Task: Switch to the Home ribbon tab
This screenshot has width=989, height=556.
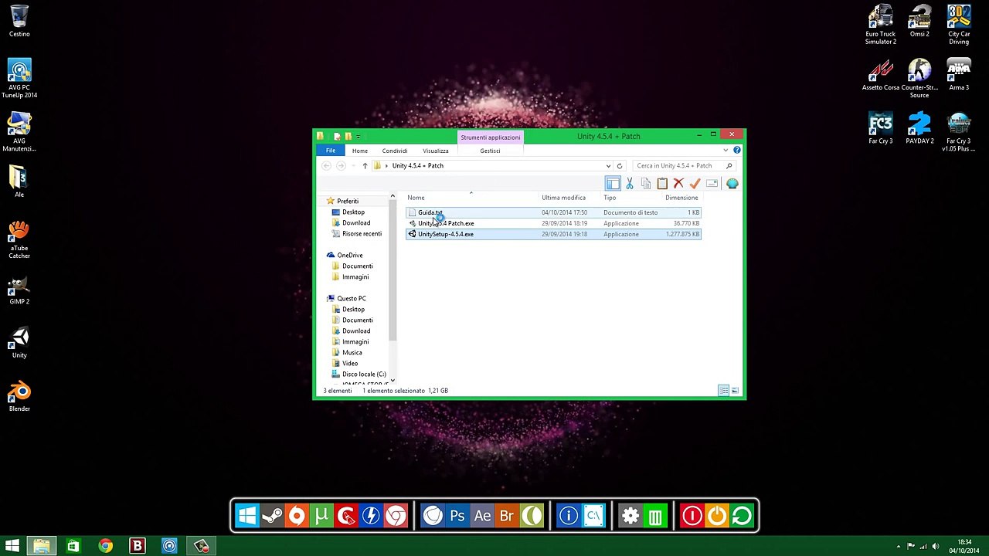Action: [x=360, y=151]
